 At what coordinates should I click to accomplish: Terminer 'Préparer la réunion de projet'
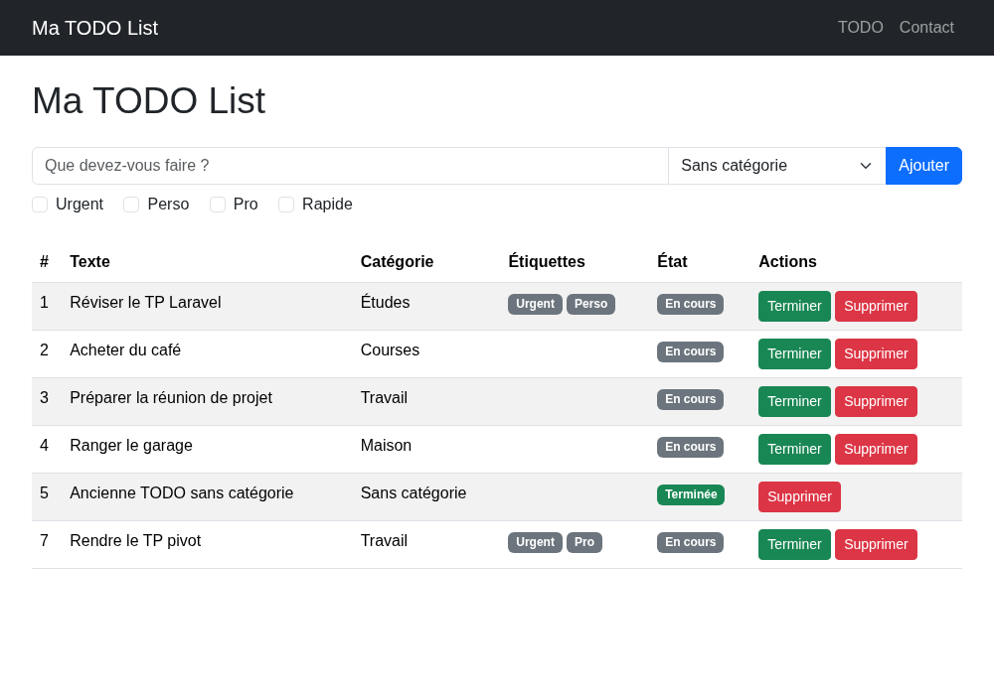pyautogui.click(x=794, y=401)
